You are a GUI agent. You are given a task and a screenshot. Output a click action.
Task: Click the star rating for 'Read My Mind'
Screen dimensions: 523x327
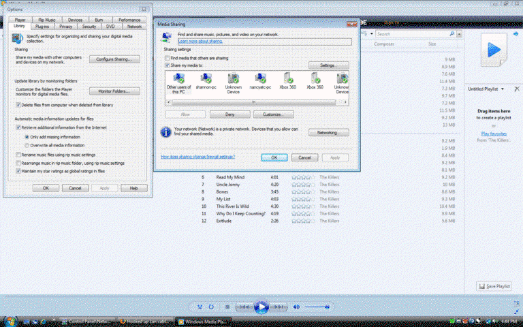pos(303,177)
